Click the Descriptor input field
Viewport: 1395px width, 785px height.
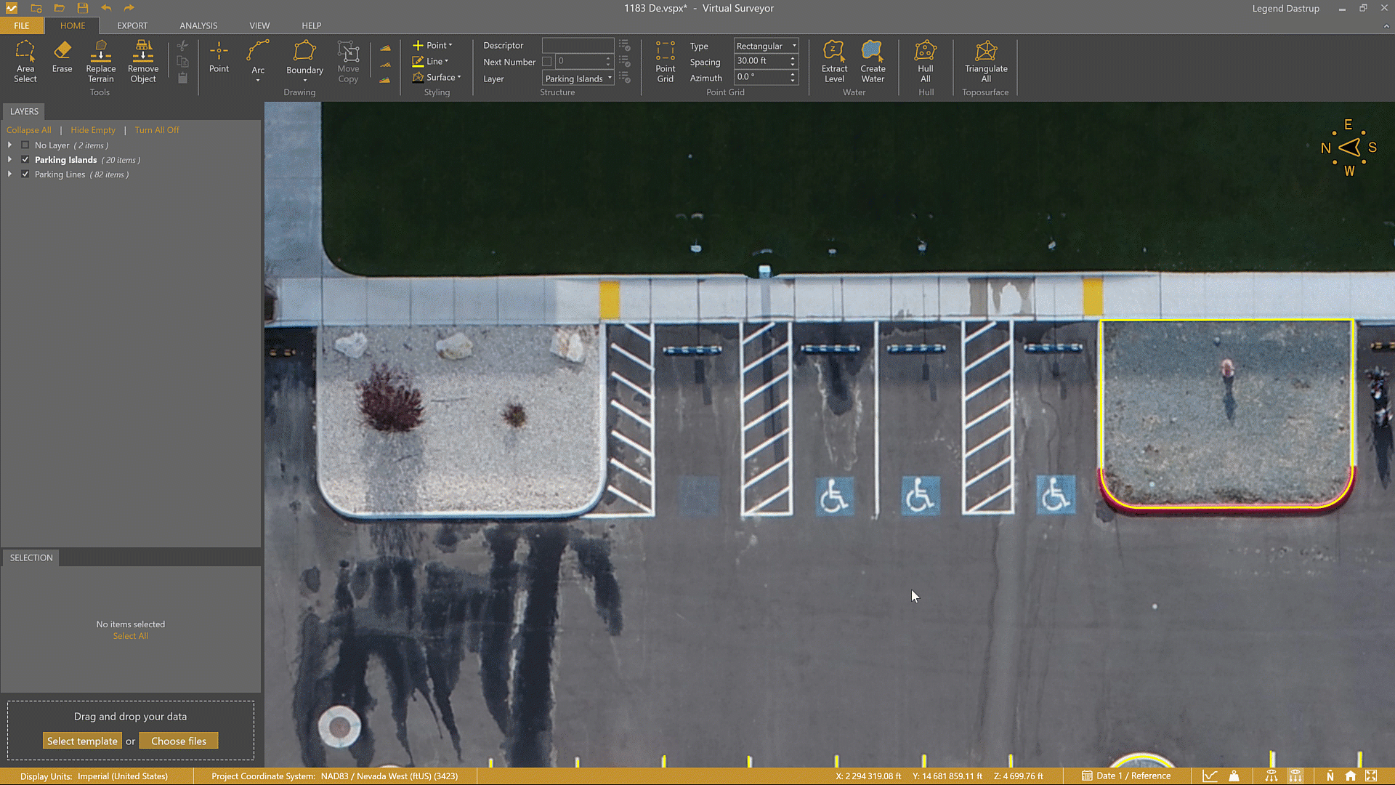pos(578,45)
